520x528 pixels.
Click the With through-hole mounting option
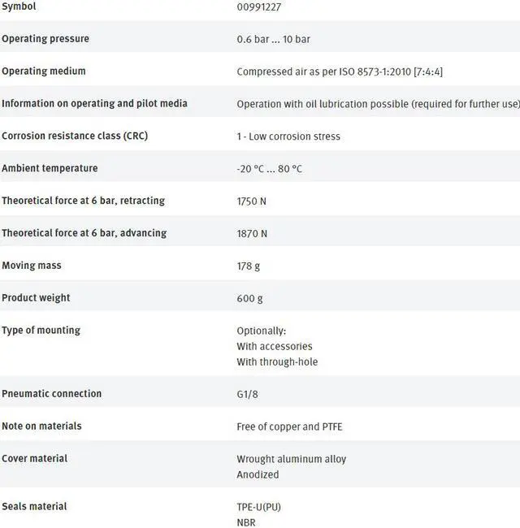(x=277, y=361)
